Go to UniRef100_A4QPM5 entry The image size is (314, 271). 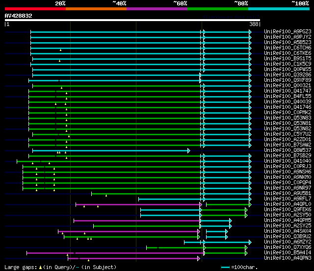point(288,221)
